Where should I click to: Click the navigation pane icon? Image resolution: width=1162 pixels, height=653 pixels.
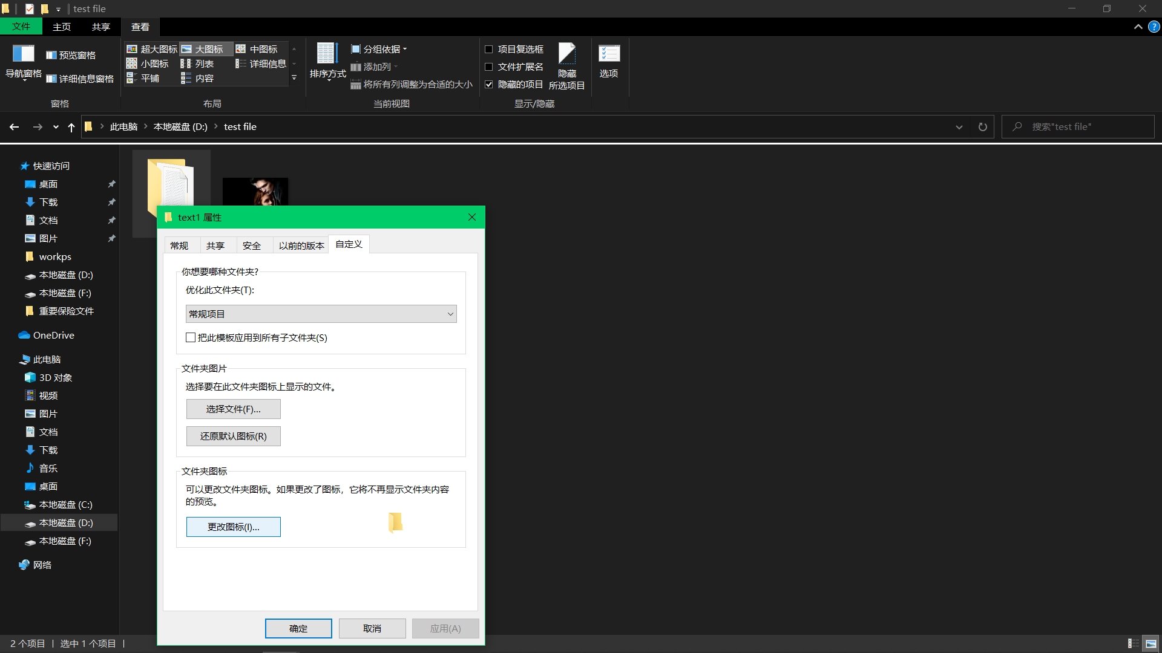23,54
